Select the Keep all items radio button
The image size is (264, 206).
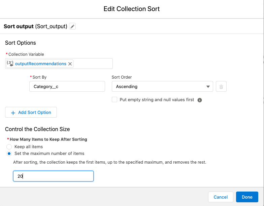9,147
